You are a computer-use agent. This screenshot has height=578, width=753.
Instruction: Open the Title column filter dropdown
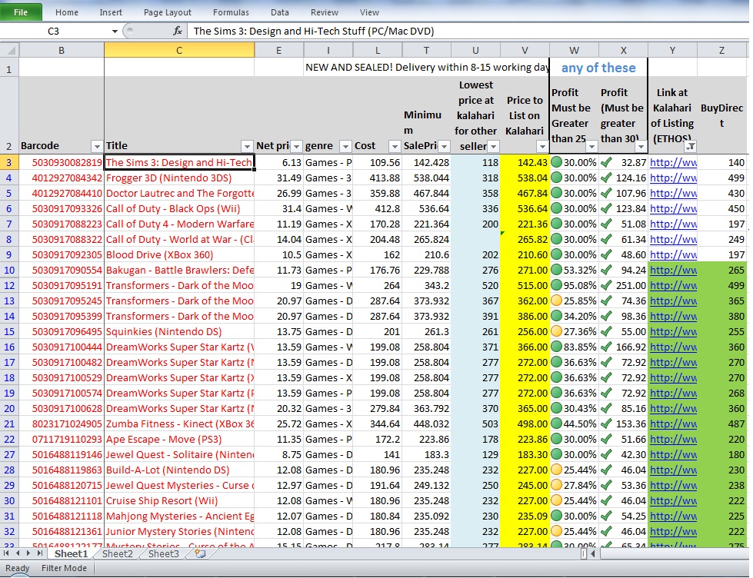[x=247, y=146]
